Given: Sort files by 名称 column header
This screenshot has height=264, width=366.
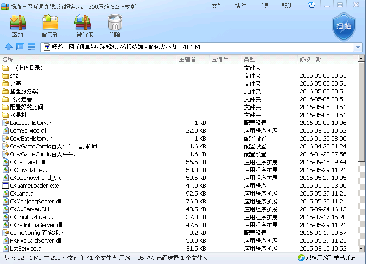Looking at the screenshot, I should (8, 59).
